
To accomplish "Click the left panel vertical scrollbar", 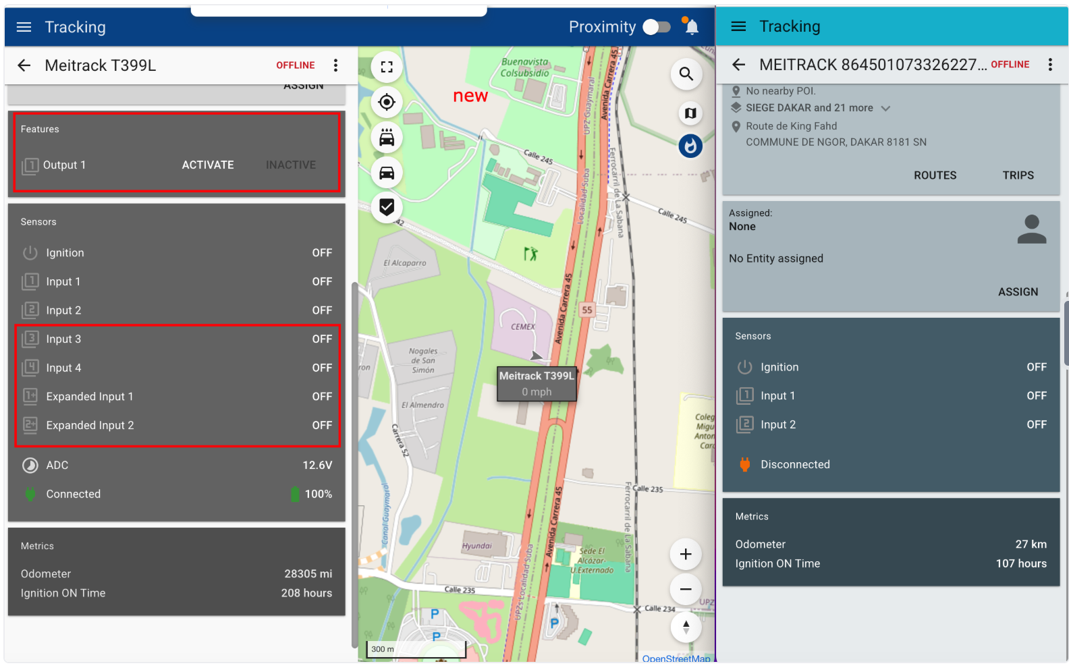I will tap(354, 464).
